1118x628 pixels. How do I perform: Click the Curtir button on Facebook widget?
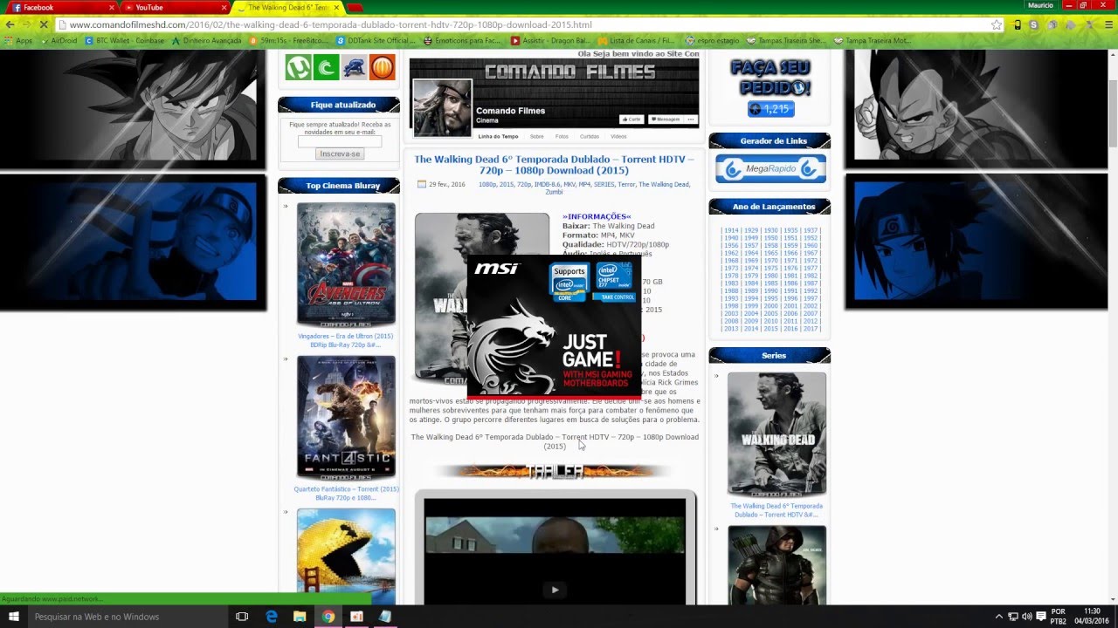click(631, 119)
